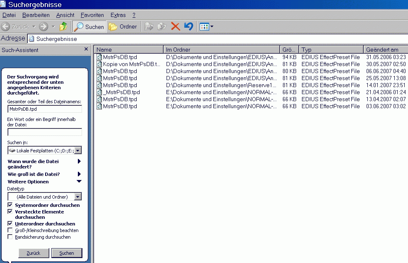Toggle Versteckte Elemente durchsuchen checkbox
408x263 pixels.
click(10, 211)
